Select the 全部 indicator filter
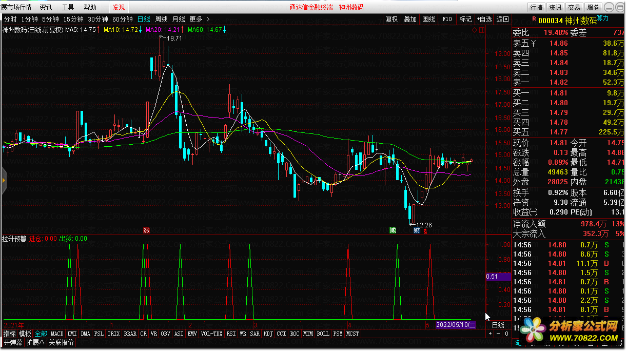627x351 pixels. pyautogui.click(x=41, y=334)
